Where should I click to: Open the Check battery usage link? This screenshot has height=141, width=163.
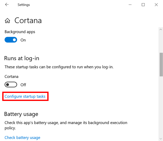(22, 137)
